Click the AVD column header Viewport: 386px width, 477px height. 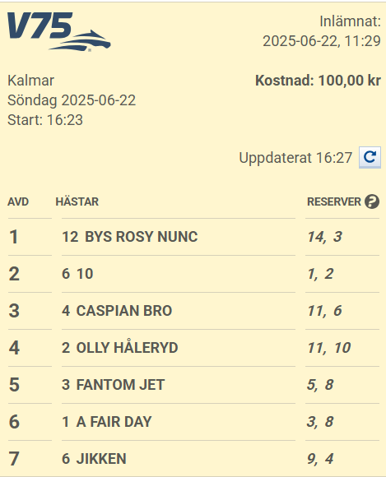[18, 201]
